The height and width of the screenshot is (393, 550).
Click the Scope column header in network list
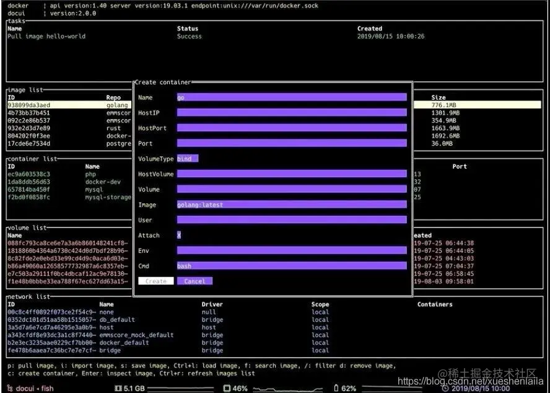point(320,304)
